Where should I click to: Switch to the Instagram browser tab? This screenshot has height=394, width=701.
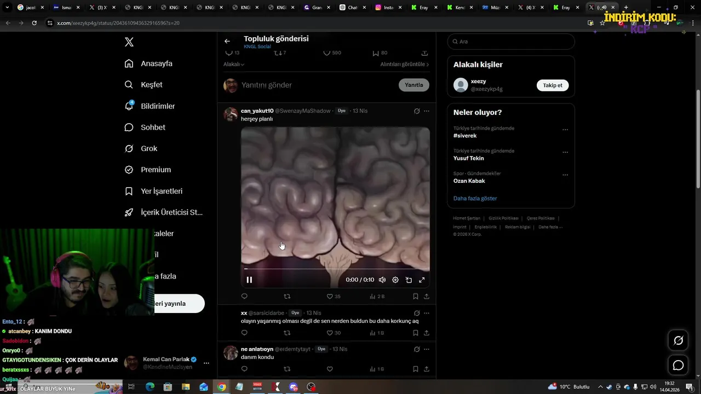point(388,8)
